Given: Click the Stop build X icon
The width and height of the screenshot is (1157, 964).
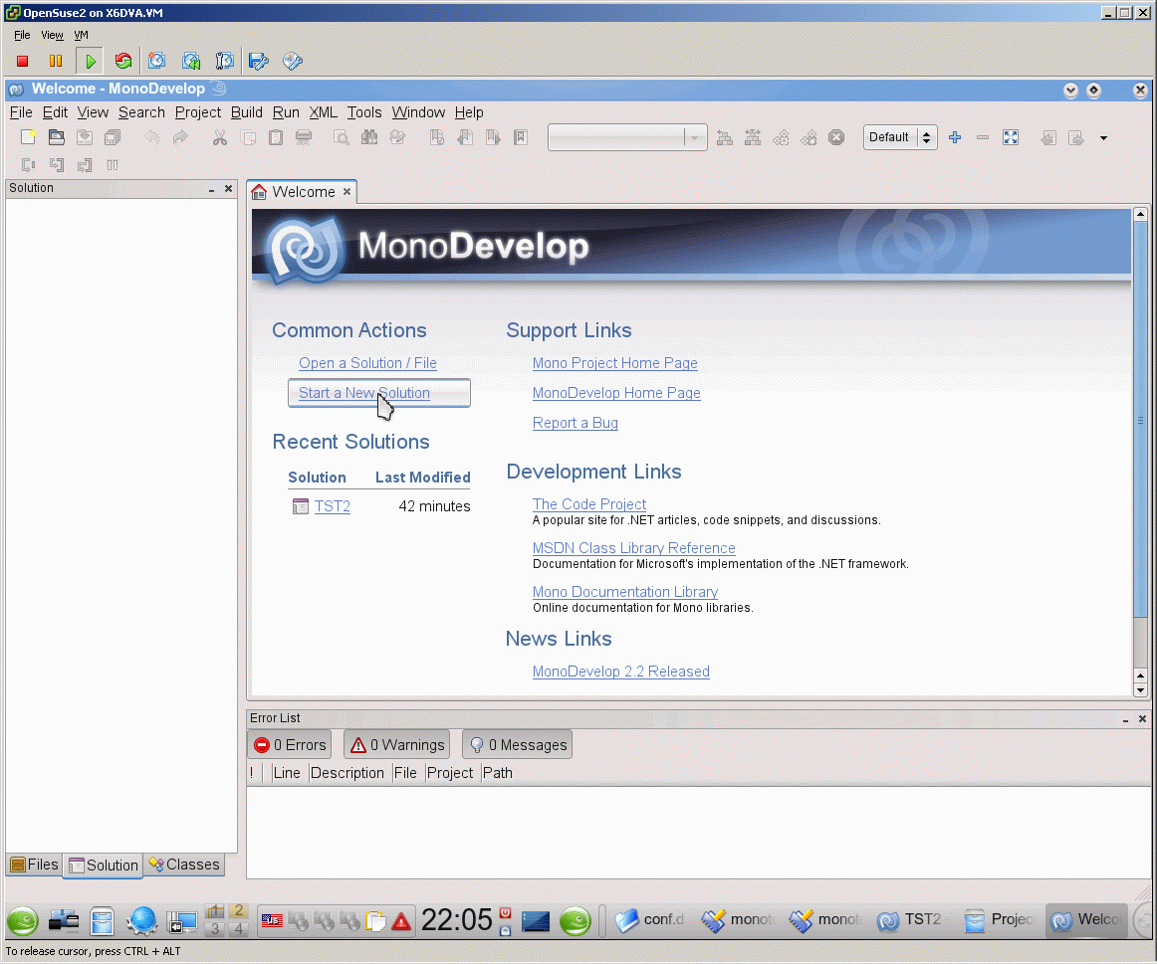Looking at the screenshot, I should 836,137.
